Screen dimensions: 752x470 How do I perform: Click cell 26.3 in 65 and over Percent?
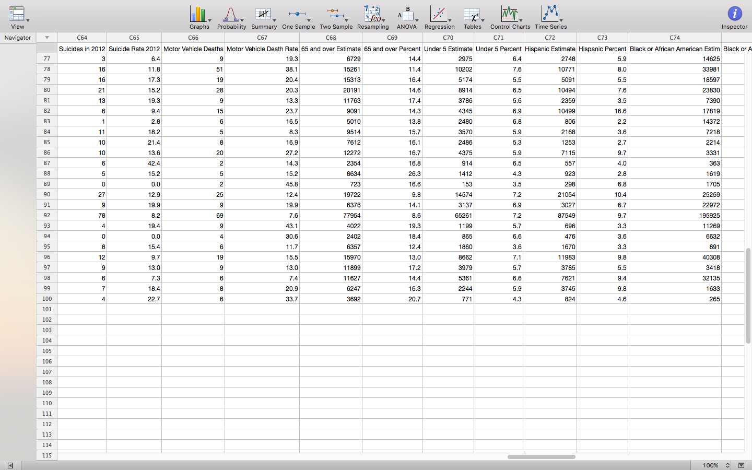coord(392,173)
